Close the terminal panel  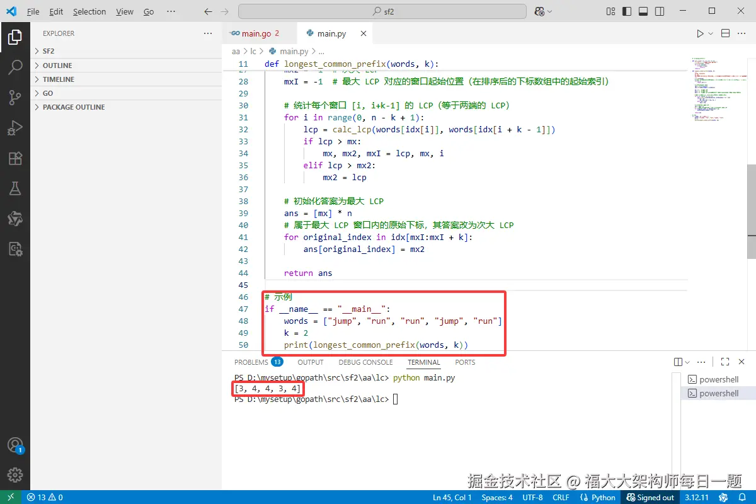tap(742, 362)
